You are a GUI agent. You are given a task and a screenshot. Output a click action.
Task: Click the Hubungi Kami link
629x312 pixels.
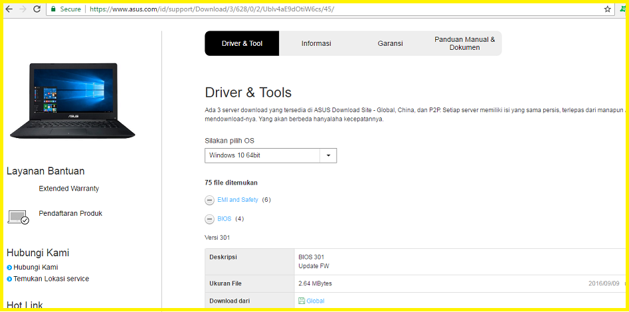36,267
